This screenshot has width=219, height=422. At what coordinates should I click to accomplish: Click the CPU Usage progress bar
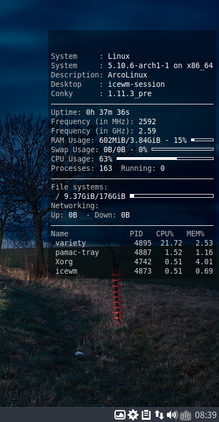click(x=165, y=158)
